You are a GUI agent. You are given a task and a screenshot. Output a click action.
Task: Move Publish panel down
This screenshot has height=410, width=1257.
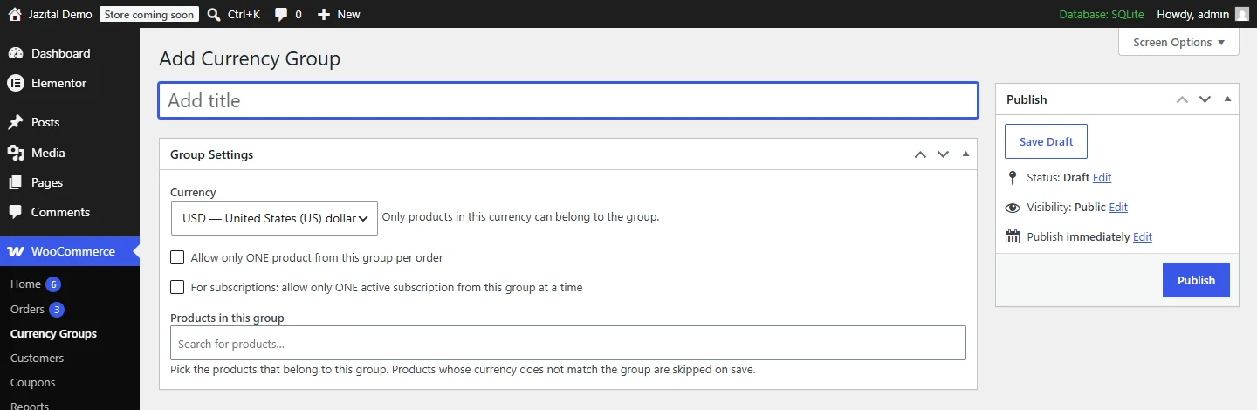[1205, 99]
